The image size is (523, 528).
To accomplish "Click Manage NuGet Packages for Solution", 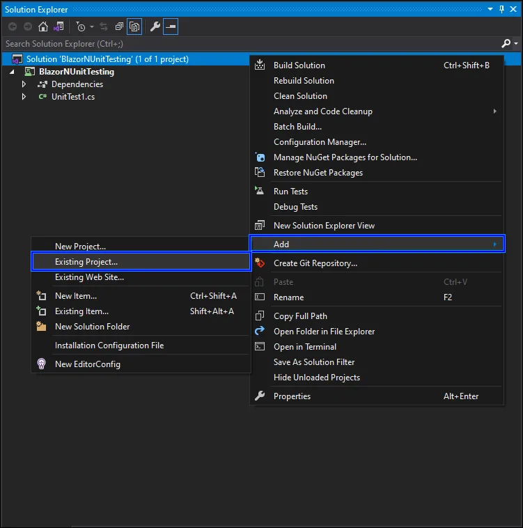I will click(x=377, y=157).
